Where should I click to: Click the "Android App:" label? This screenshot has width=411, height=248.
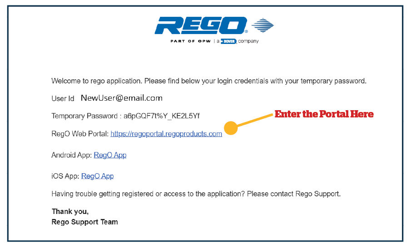tap(72, 155)
